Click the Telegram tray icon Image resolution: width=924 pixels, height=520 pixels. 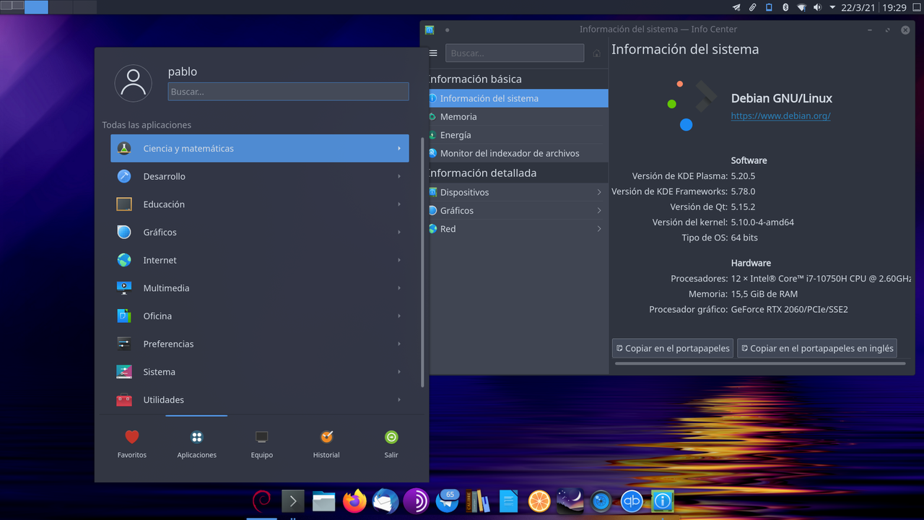click(736, 7)
